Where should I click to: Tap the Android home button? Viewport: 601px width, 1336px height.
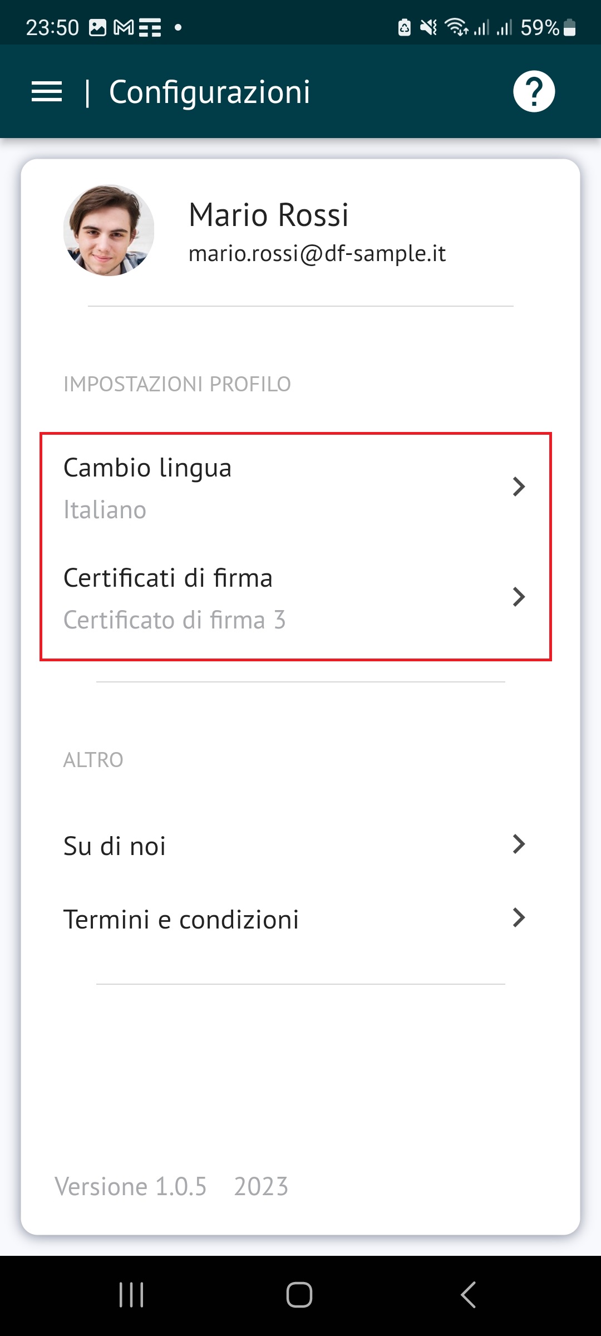click(299, 1294)
